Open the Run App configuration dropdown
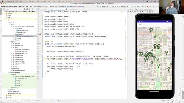This screenshot has width=184, height=103. (x=104, y=6)
